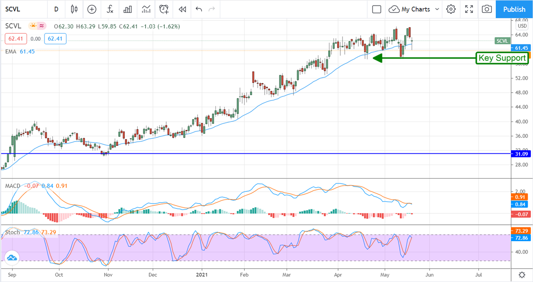Viewport: 533px width, 282px height.
Task: Take a chart snapshot with the camera icon
Action: [487, 9]
